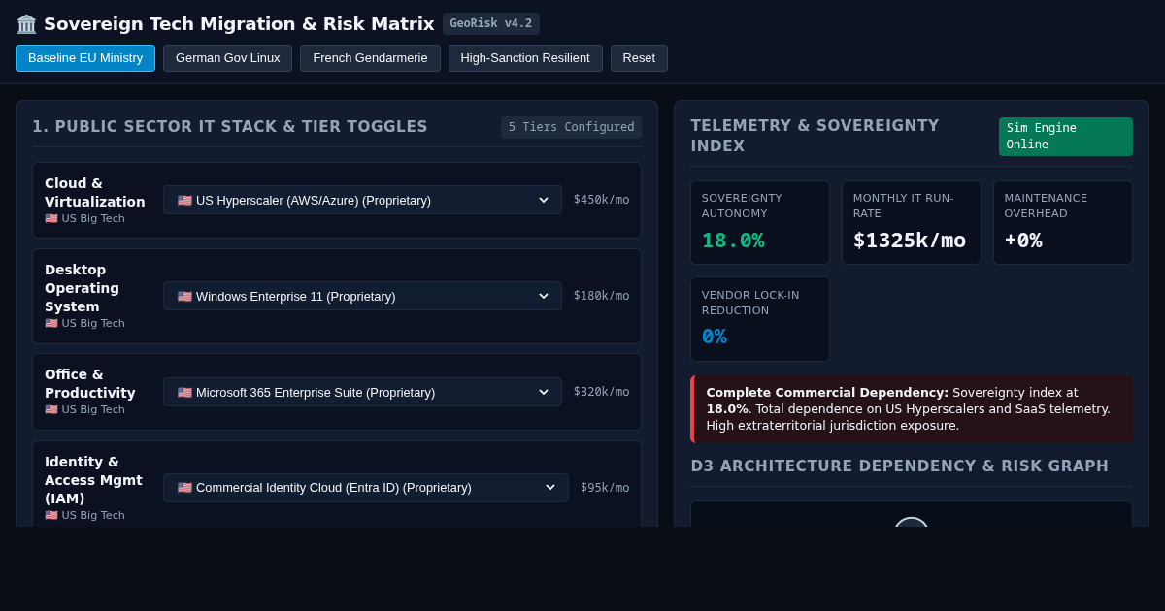The width and height of the screenshot is (1165, 611).
Task: Open Desktop Operating System dropdown
Action: pyautogui.click(x=362, y=296)
